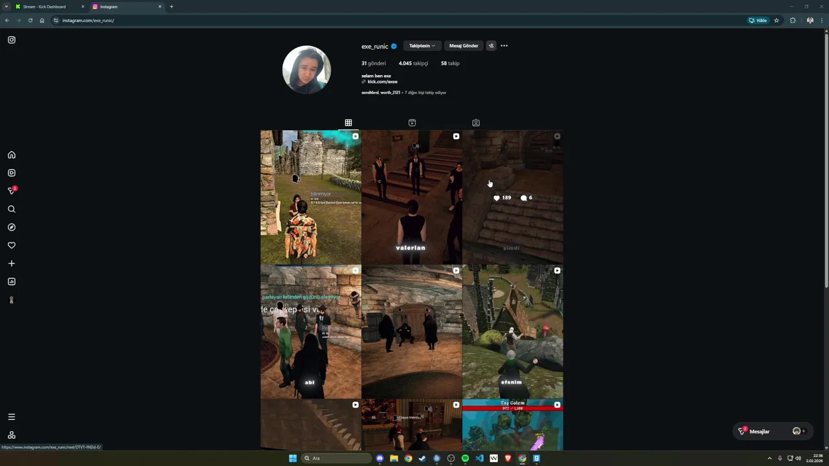Viewport: 829px width, 466px height.
Task: Open the 4.045 takipçi followers list
Action: click(x=413, y=63)
